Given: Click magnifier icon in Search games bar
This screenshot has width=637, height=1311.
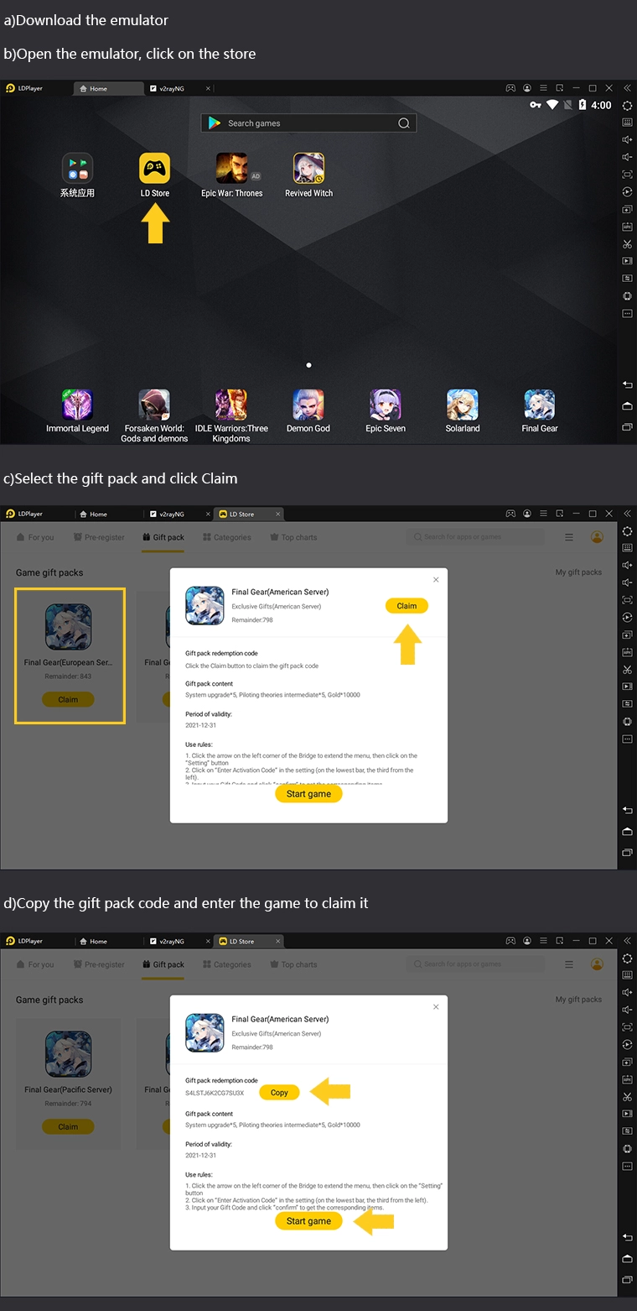Looking at the screenshot, I should click(x=404, y=123).
